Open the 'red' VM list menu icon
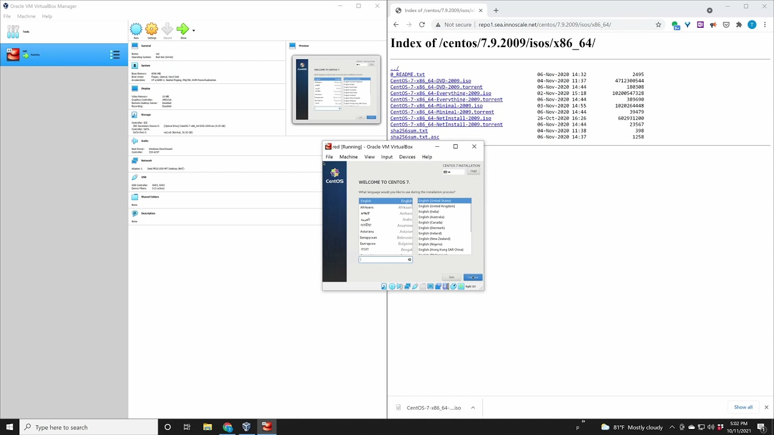 (x=115, y=55)
